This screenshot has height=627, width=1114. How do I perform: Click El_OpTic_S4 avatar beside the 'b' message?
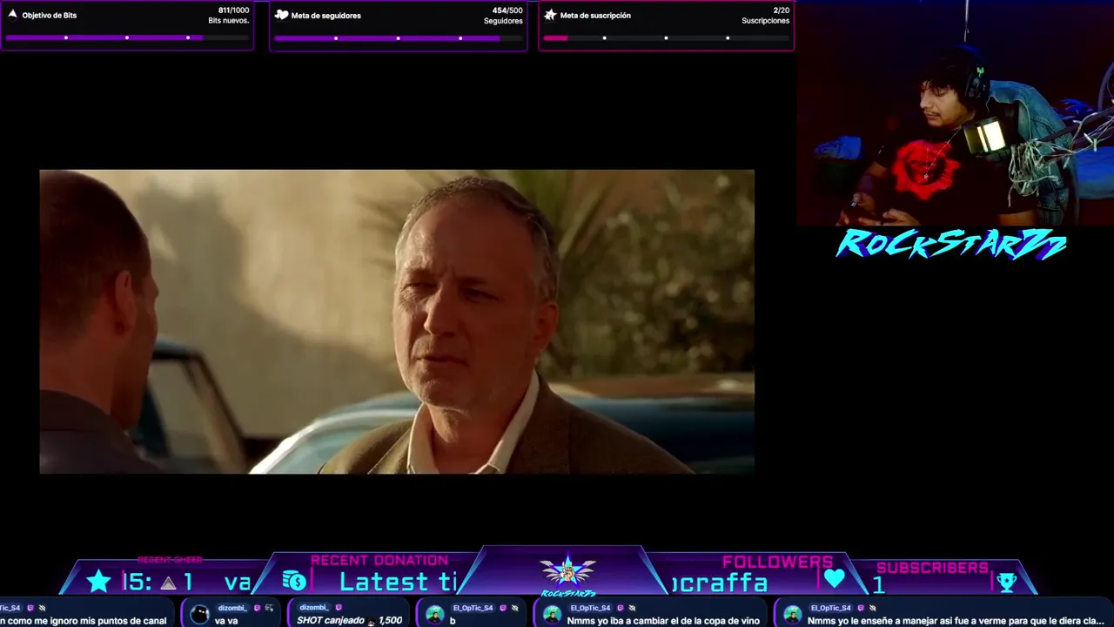coord(434,615)
